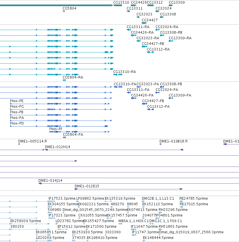Open EST RH51863.5prime

click(x=173, y=227)
